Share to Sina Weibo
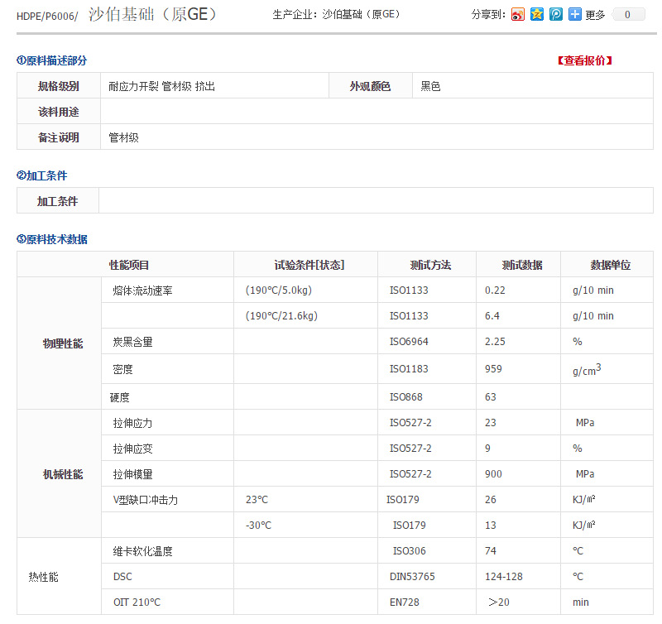662x624 pixels. pos(519,14)
